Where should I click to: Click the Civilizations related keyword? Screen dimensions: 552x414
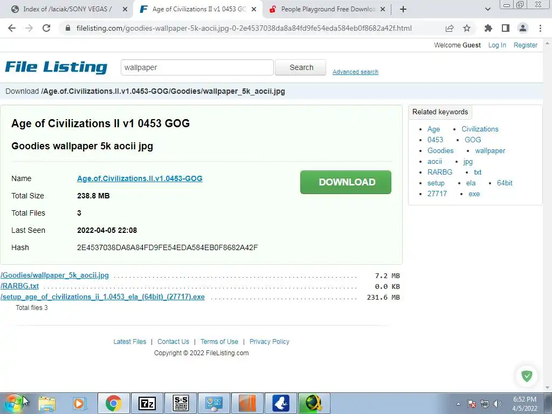pyautogui.click(x=480, y=129)
